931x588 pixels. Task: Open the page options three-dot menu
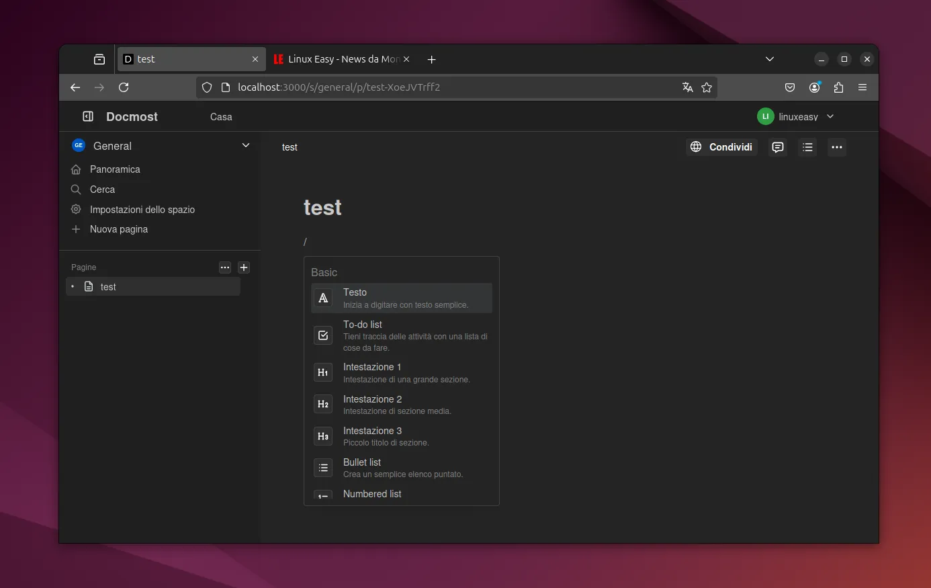(x=836, y=147)
